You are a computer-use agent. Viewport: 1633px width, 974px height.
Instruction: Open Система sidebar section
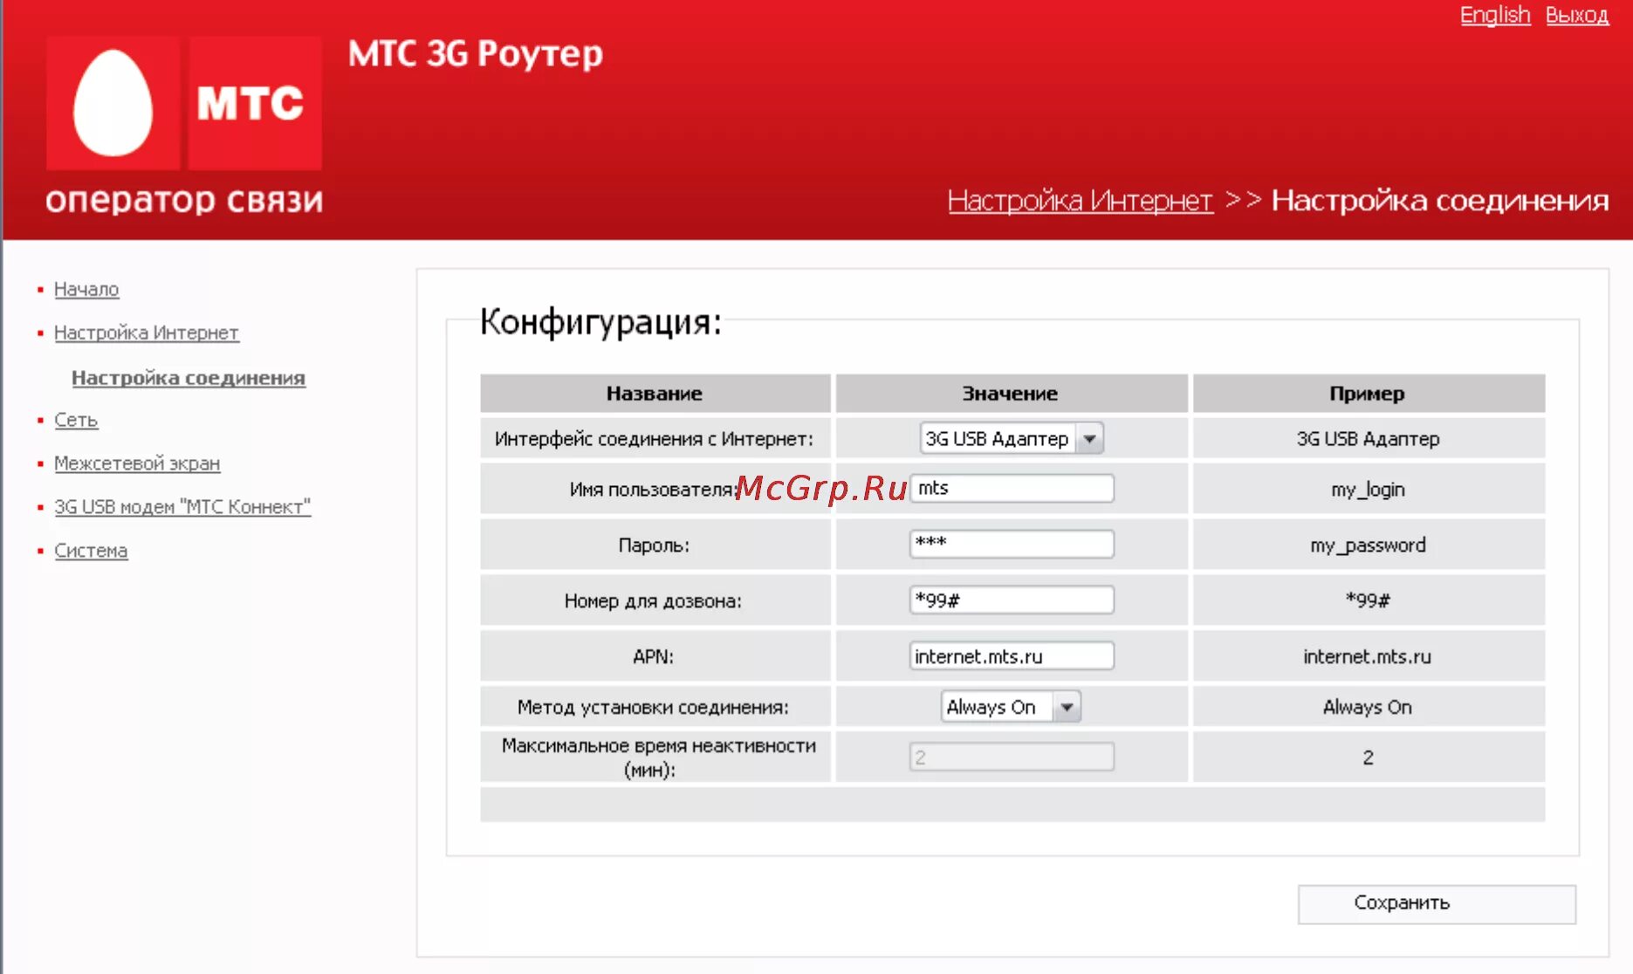pos(91,551)
